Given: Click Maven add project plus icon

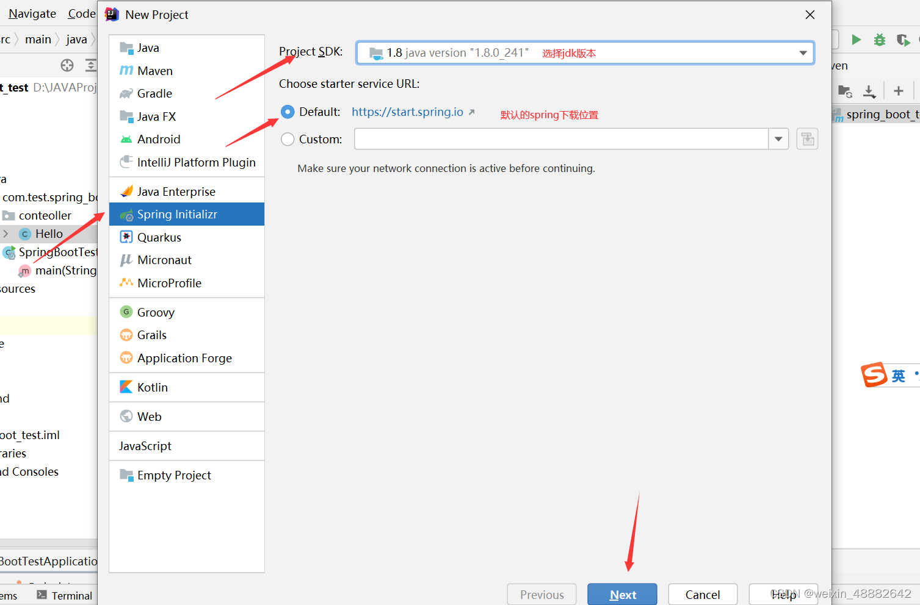Looking at the screenshot, I should click(898, 91).
